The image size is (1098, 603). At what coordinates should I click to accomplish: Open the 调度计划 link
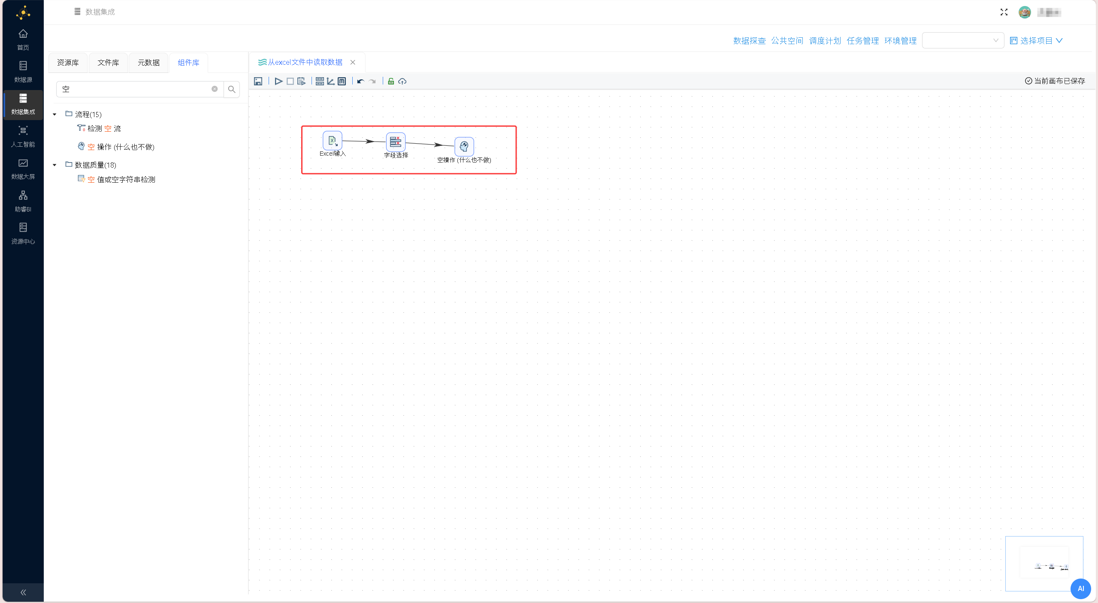[x=825, y=41]
